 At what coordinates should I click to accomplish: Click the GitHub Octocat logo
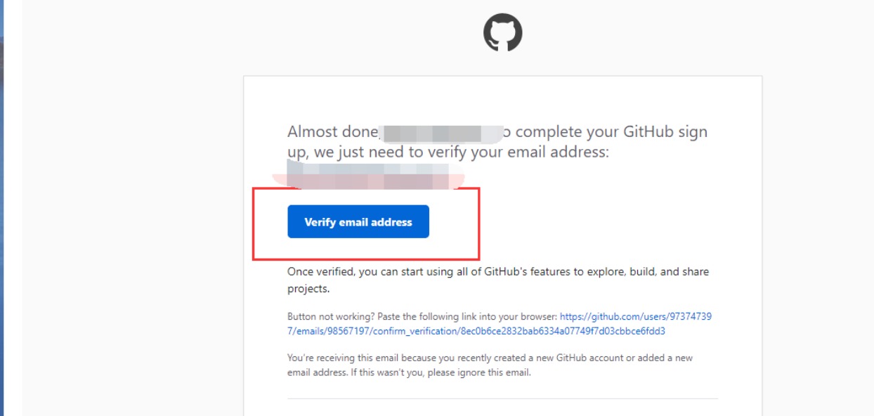coord(503,32)
